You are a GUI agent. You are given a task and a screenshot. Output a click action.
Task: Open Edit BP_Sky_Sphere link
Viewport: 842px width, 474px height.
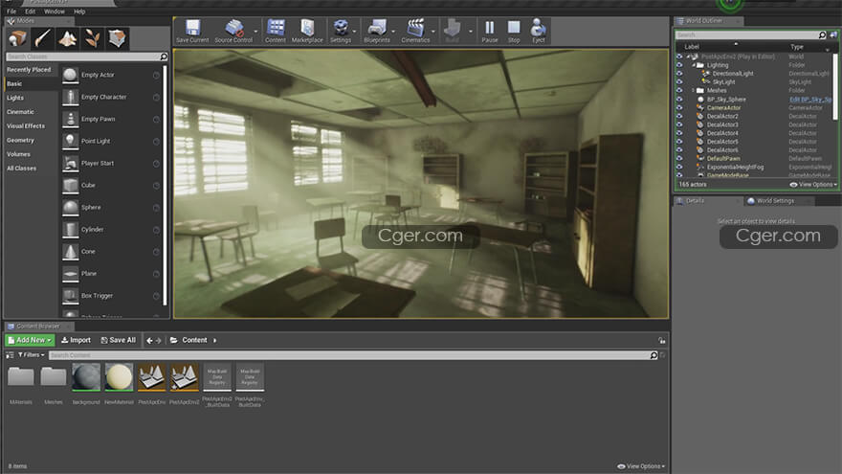[x=810, y=100]
